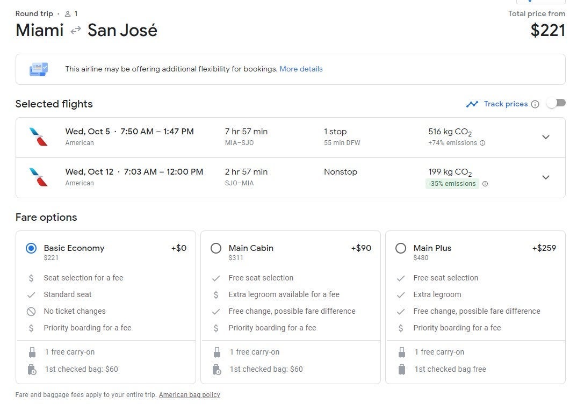
Task: Click American Airlines logo on Oct 5 flight
Action: coord(39,137)
